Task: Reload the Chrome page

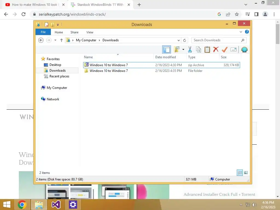Action: tap(24, 14)
